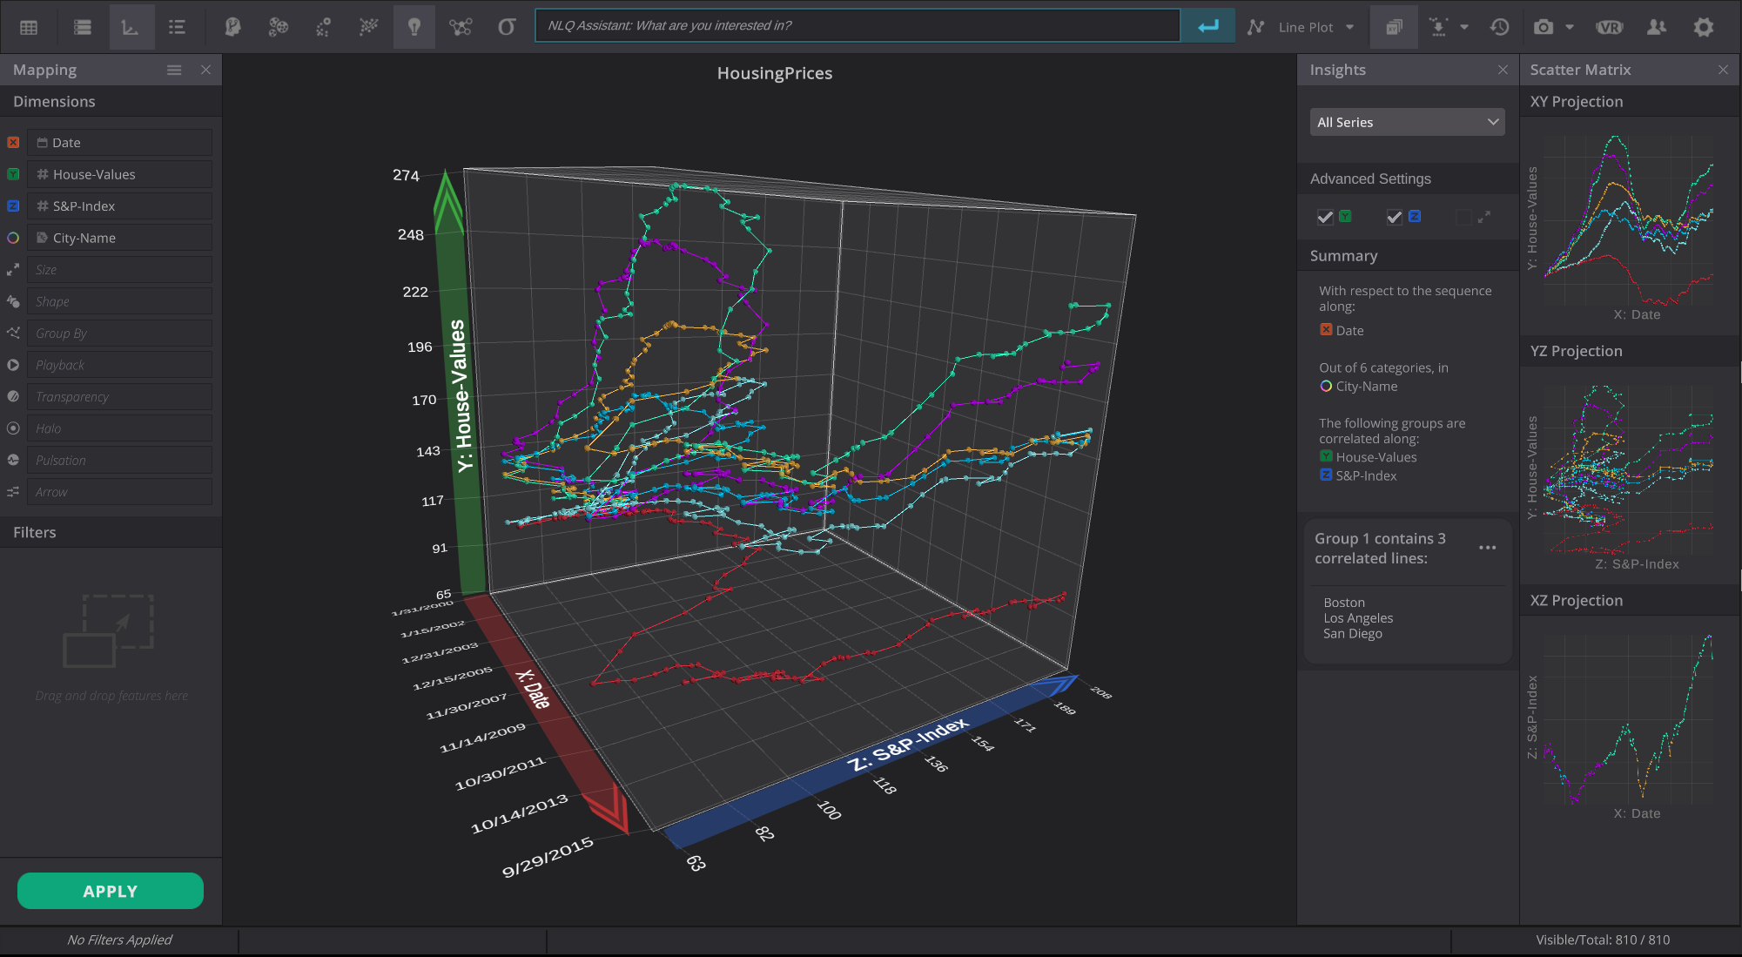Expand the arrow next to snap-points icon
The width and height of the screenshot is (1742, 957).
pos(1464,27)
